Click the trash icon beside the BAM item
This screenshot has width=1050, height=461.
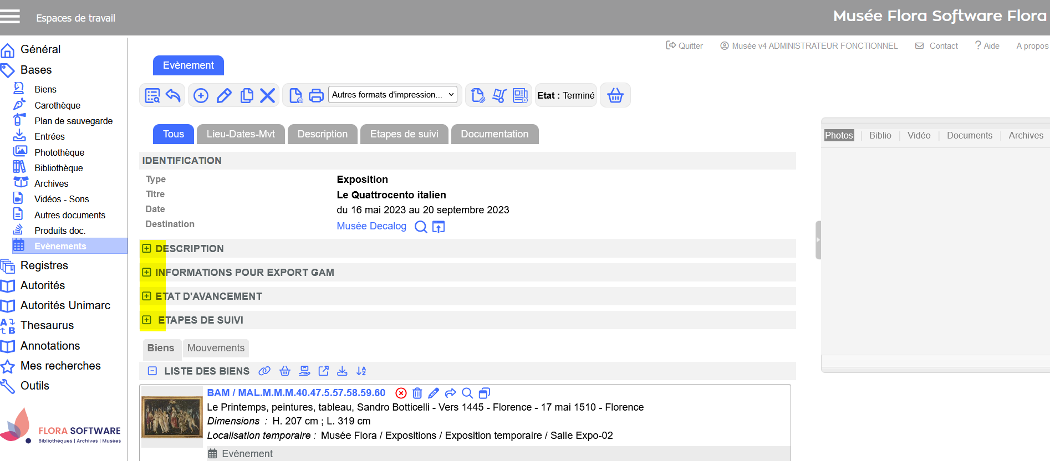point(417,393)
